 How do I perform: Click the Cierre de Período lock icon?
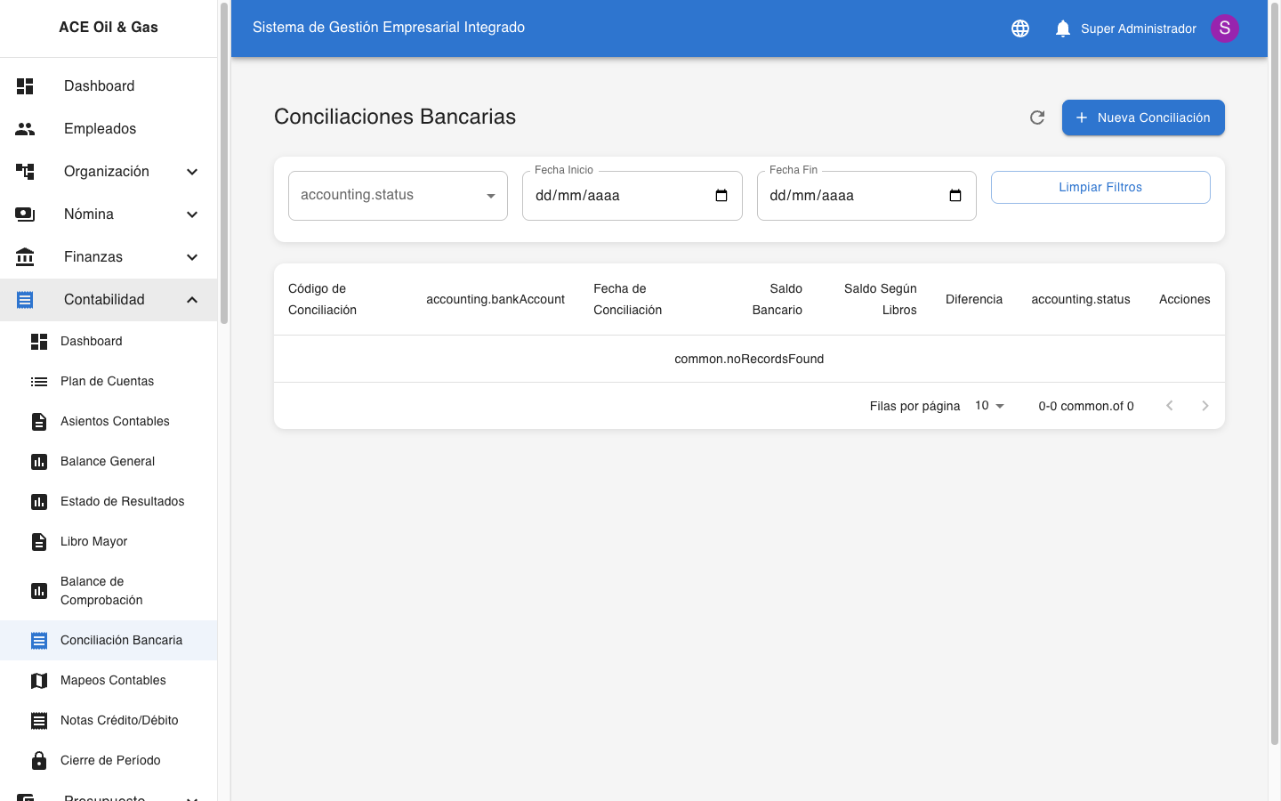pos(39,760)
